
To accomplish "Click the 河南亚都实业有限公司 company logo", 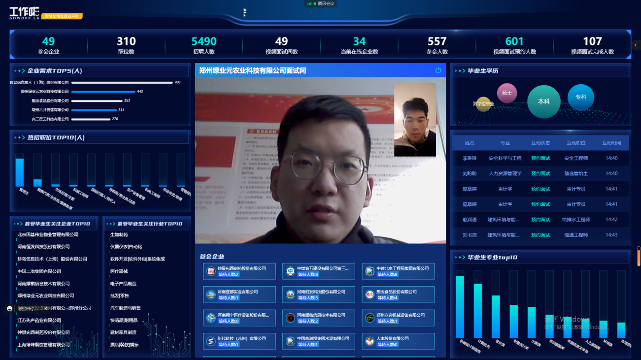I will click(211, 295).
